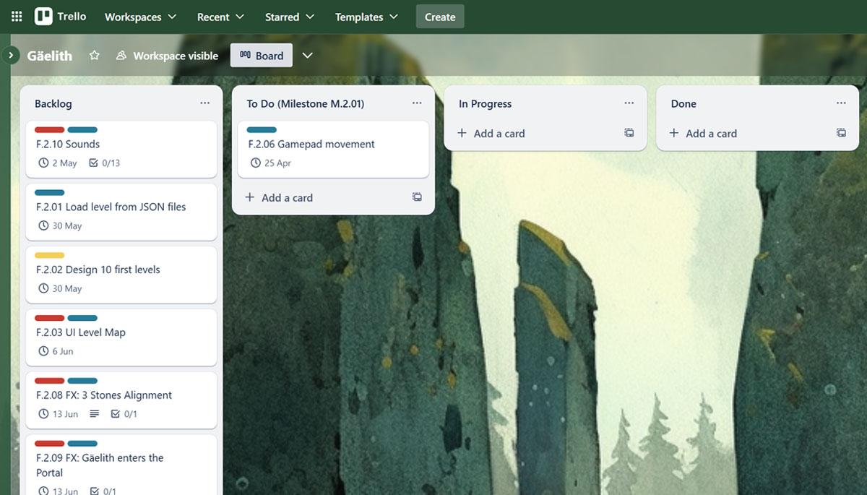
Task: Open F.2.06 Gamepad movement card
Action: (x=333, y=149)
